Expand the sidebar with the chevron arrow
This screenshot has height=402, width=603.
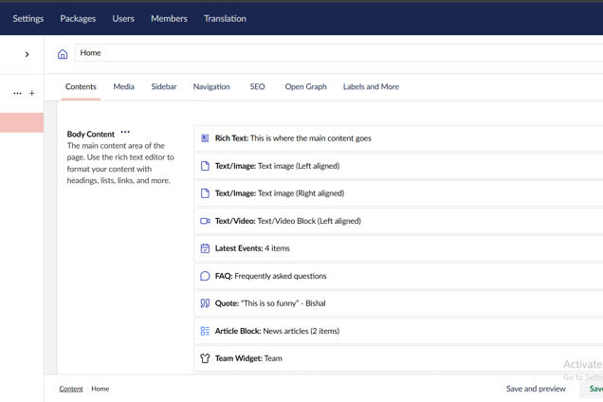(x=27, y=54)
